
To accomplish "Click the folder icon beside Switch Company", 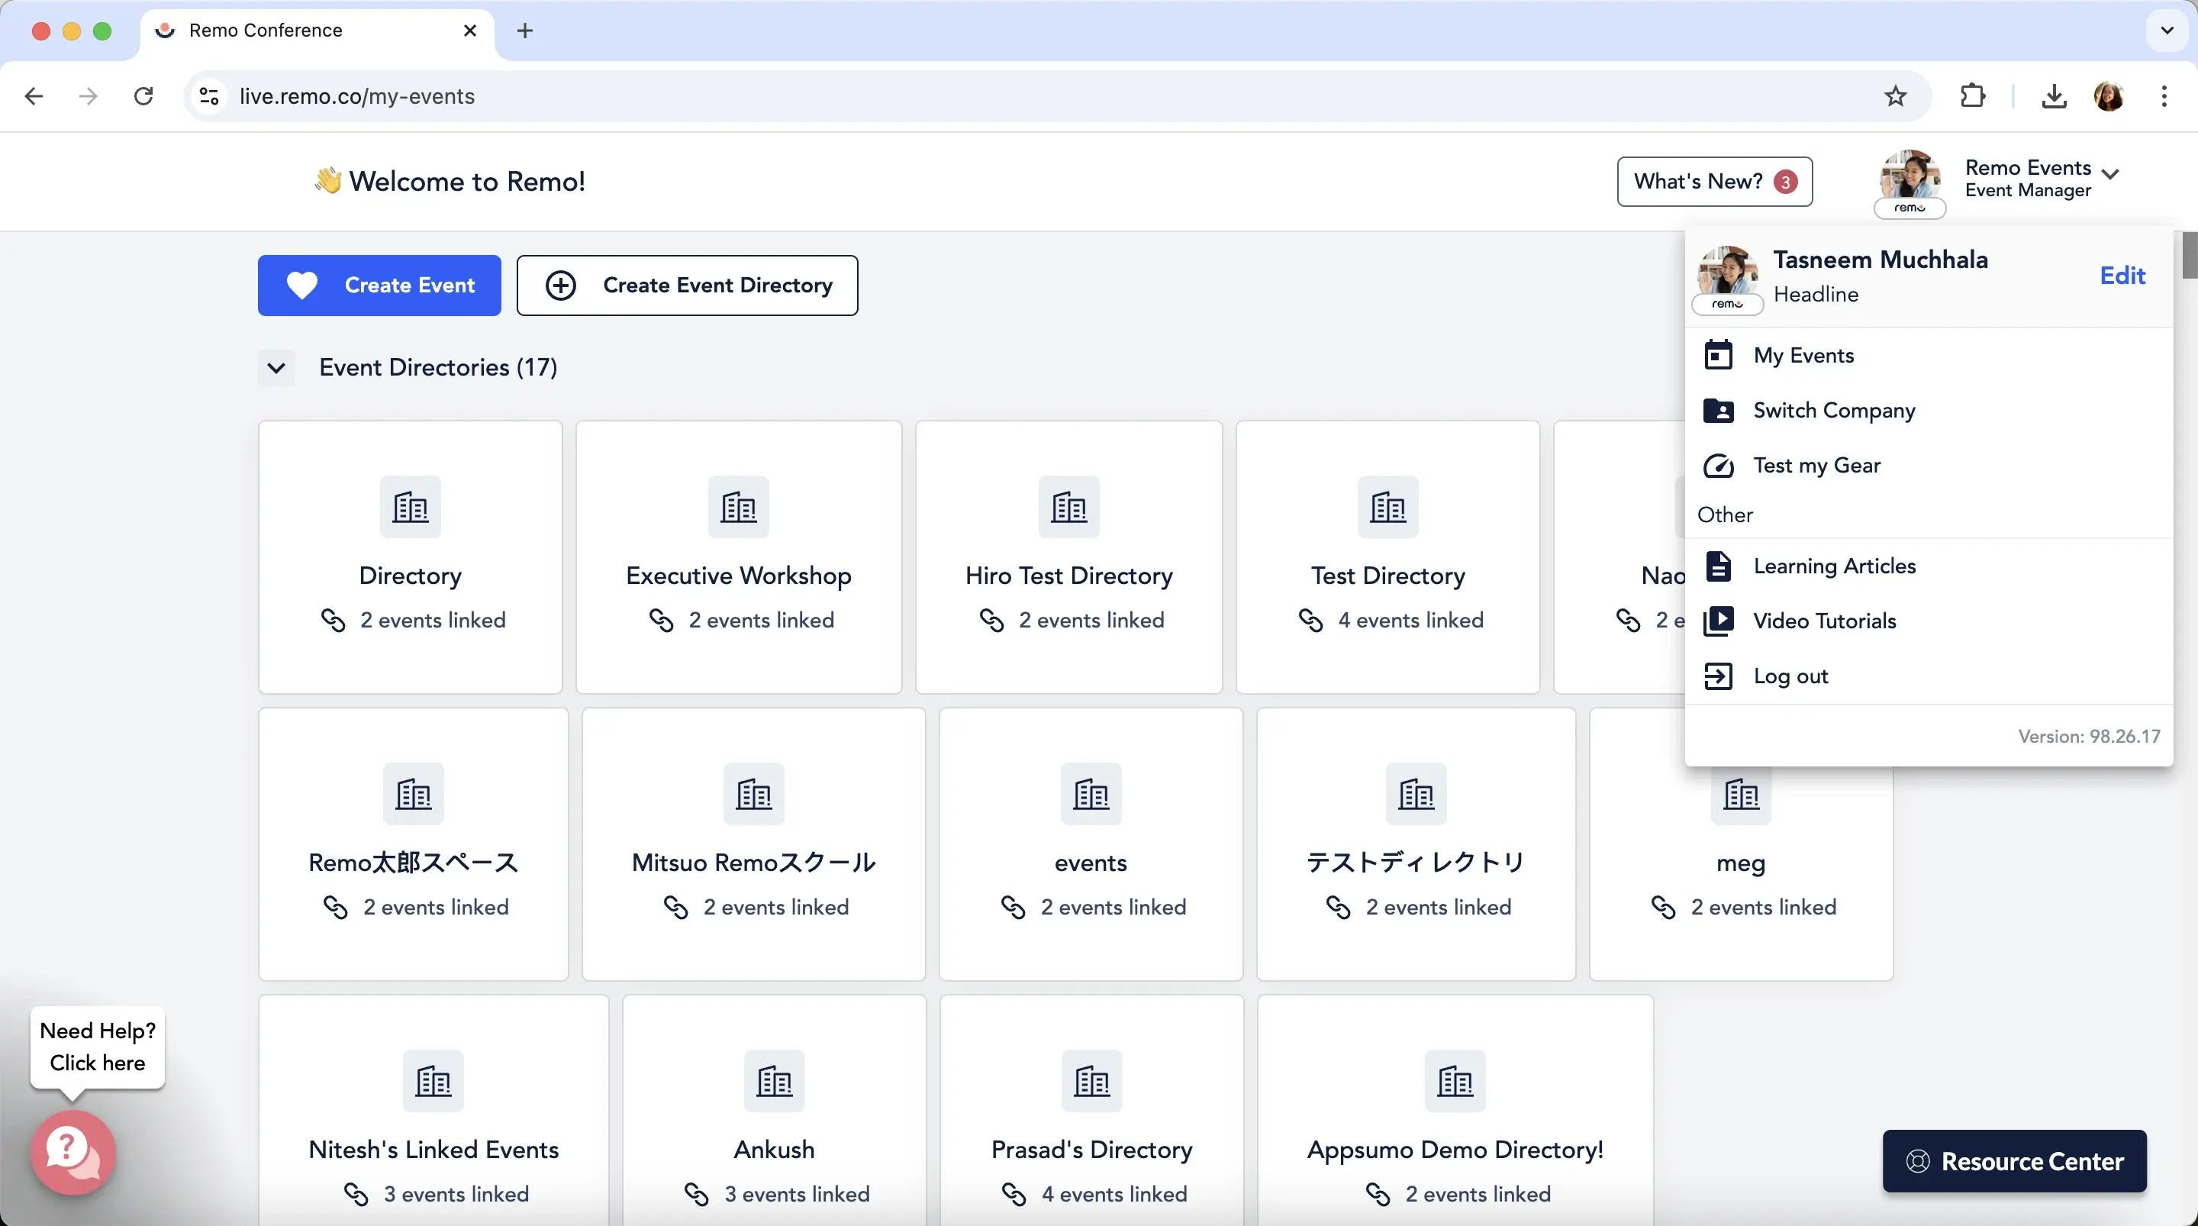I will tap(1719, 411).
